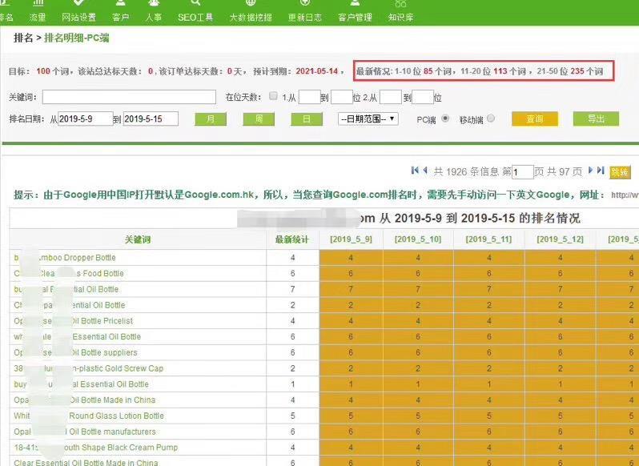The height and width of the screenshot is (466, 639).
Task: Open the SEO工具 search icon
Action: click(x=195, y=4)
